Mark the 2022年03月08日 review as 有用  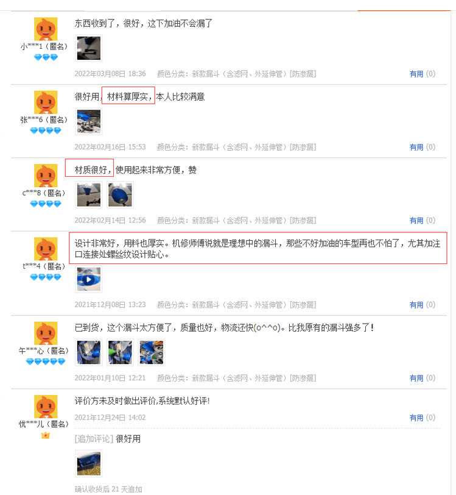coord(416,74)
